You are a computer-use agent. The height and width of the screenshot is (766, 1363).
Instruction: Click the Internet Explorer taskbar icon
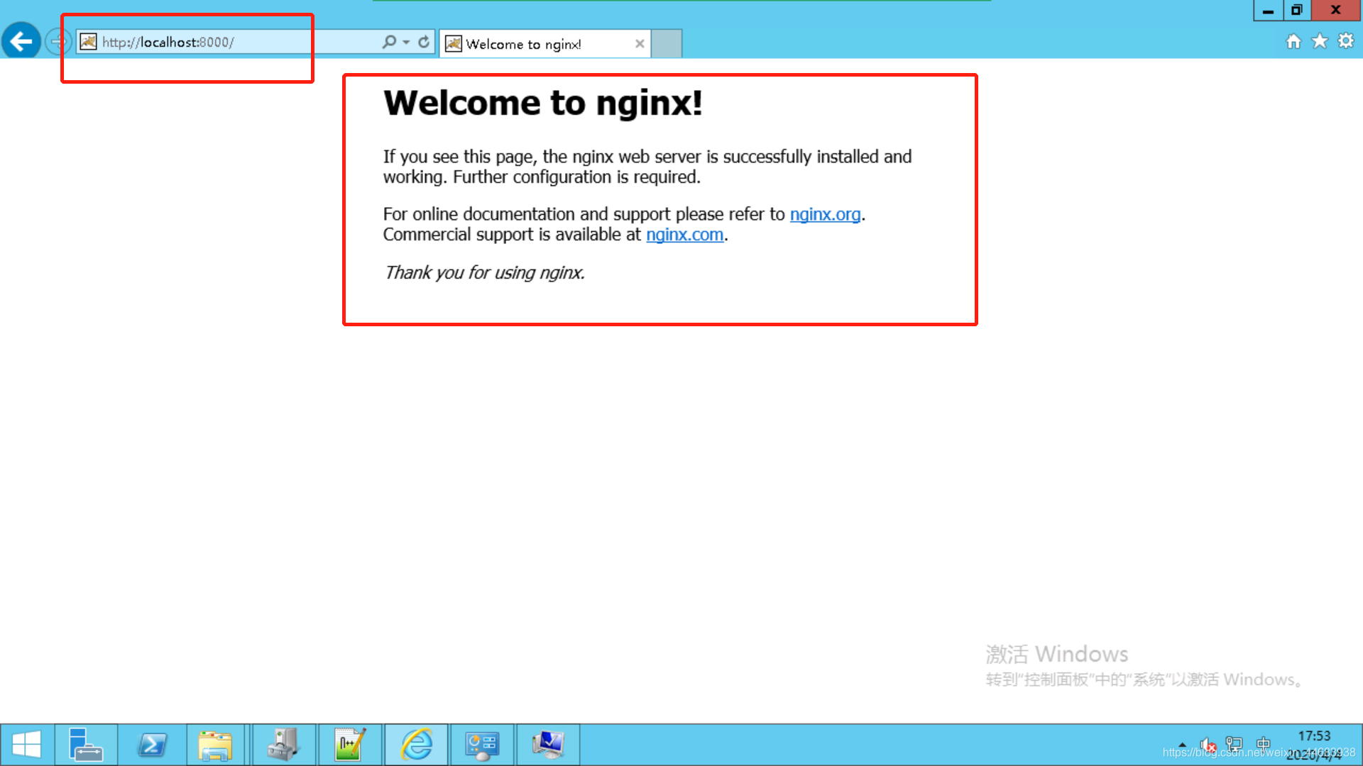pos(416,745)
